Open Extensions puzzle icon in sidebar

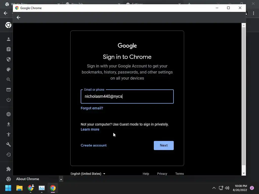[x=9, y=169]
